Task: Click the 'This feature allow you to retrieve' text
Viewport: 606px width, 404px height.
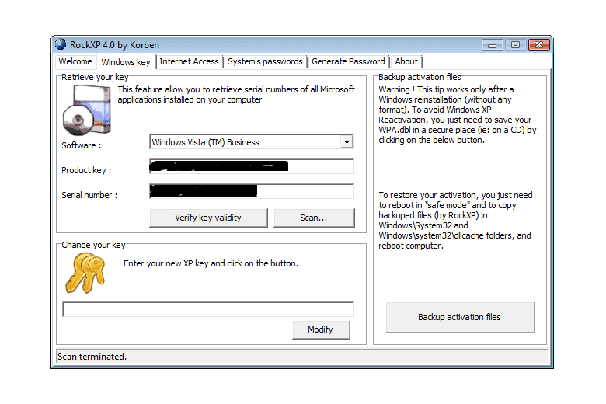Action: 235,94
